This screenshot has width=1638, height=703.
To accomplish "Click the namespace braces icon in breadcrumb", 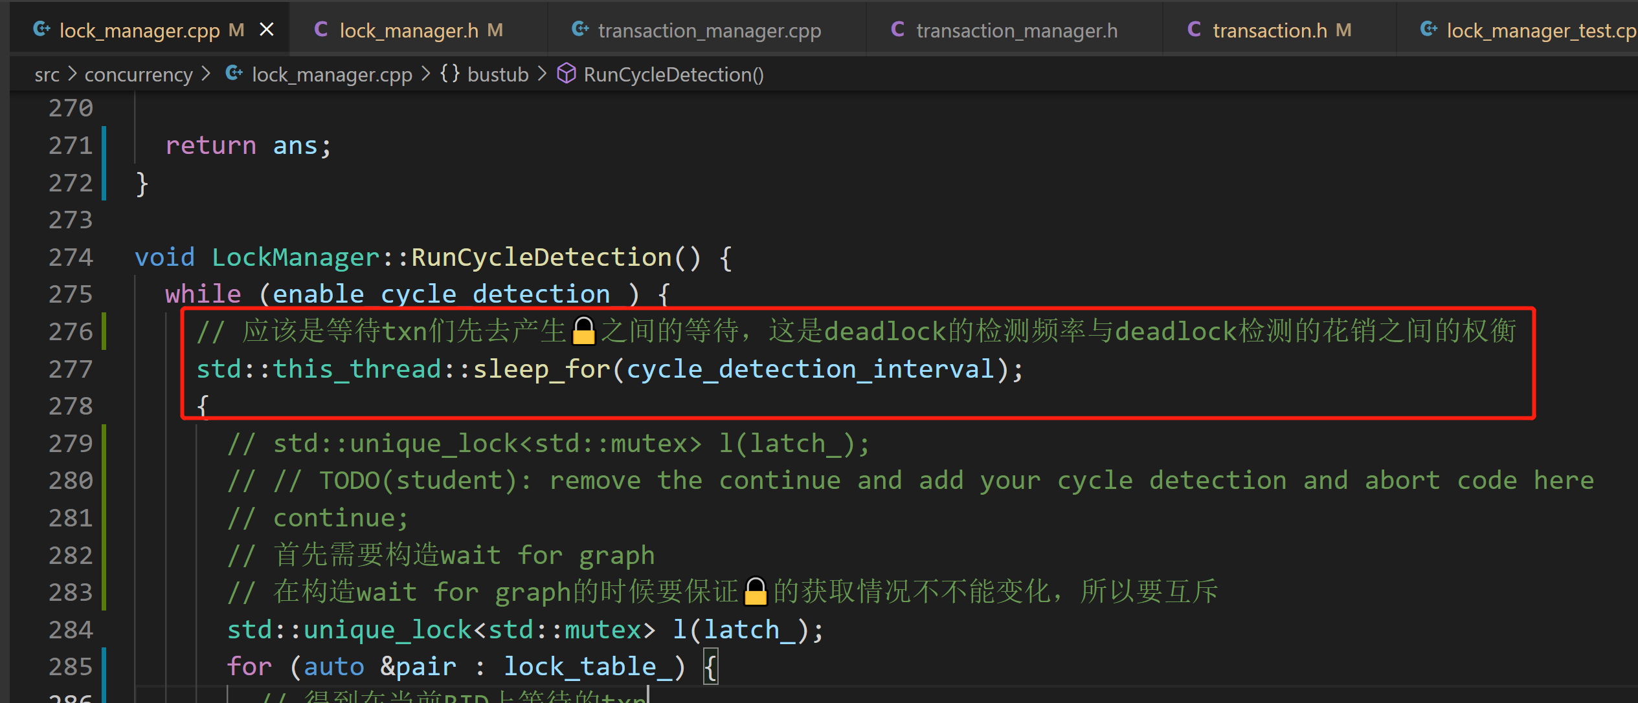I will click(450, 74).
